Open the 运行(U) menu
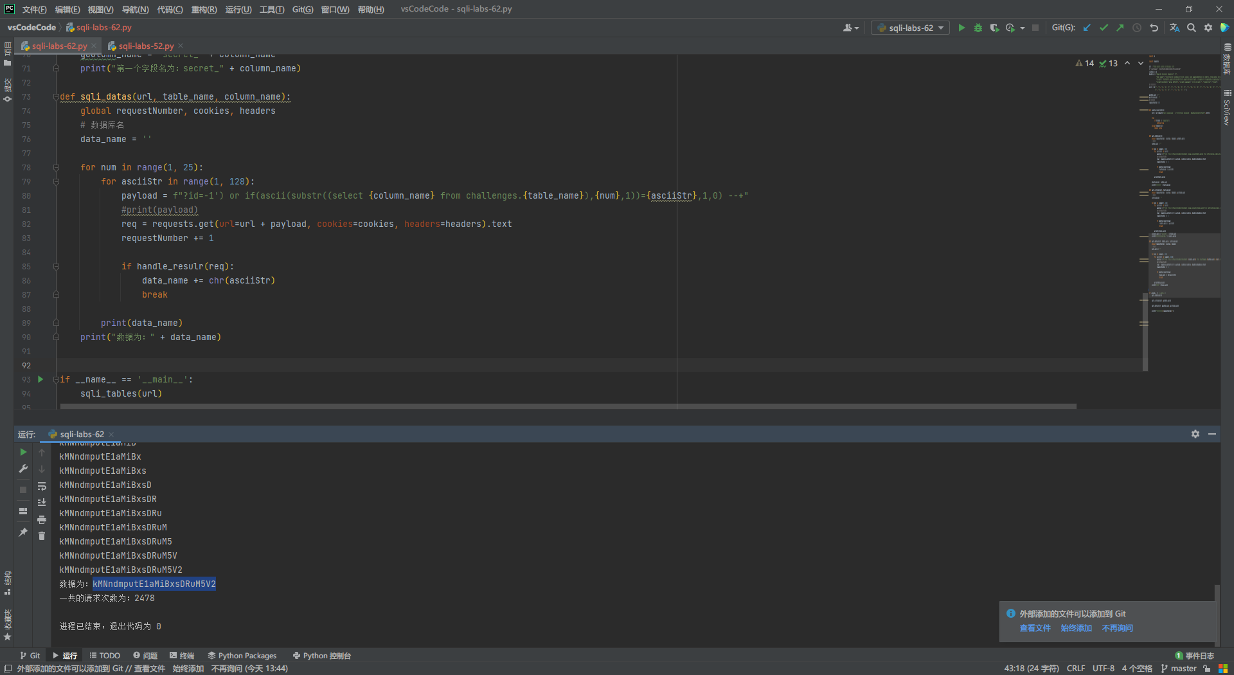 pyautogui.click(x=238, y=9)
